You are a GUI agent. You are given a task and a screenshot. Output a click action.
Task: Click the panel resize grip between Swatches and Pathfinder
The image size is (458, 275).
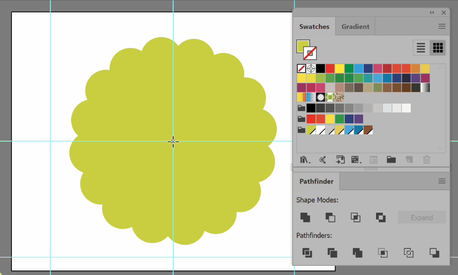click(x=371, y=169)
